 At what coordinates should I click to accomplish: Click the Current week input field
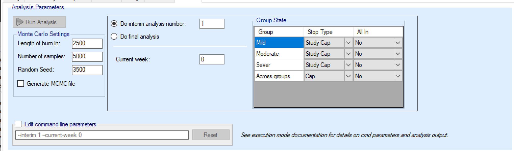(x=212, y=59)
